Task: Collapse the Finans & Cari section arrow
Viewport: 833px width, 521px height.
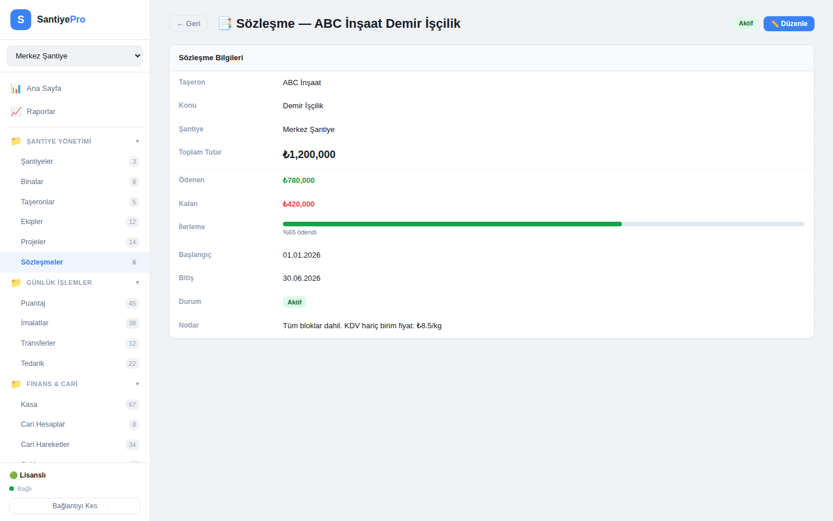Action: coord(137,384)
